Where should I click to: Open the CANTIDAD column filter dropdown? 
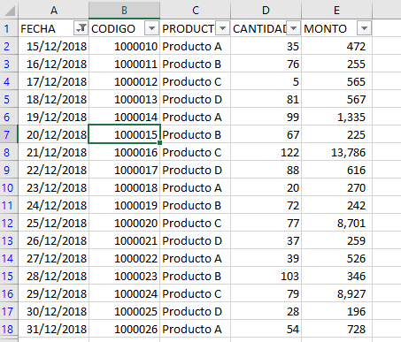click(293, 28)
